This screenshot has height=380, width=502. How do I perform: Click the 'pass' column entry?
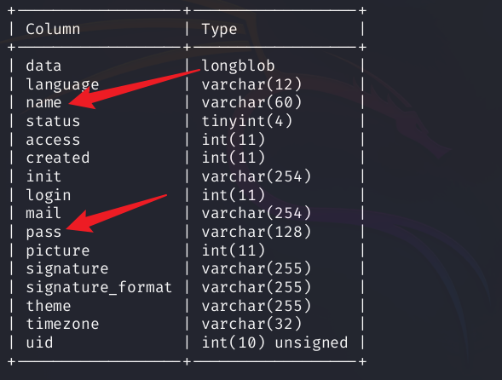tap(43, 233)
